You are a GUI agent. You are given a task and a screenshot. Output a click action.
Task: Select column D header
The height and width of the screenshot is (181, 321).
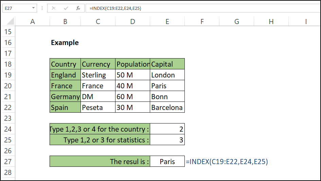click(x=133, y=21)
